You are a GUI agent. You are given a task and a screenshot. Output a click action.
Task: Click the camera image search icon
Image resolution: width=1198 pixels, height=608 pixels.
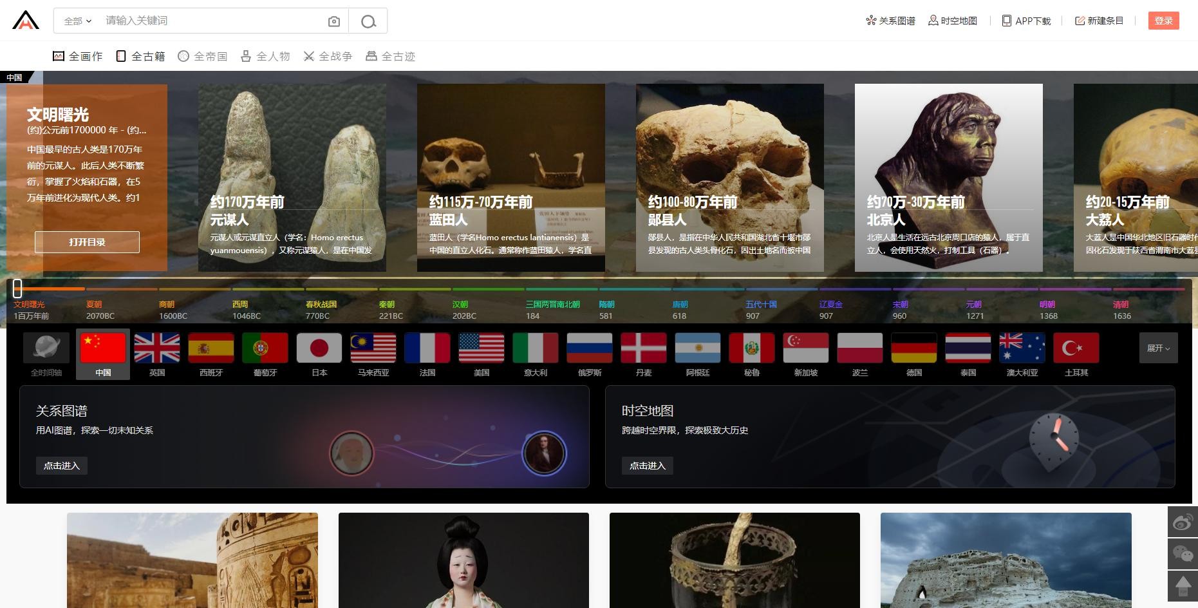click(x=333, y=21)
